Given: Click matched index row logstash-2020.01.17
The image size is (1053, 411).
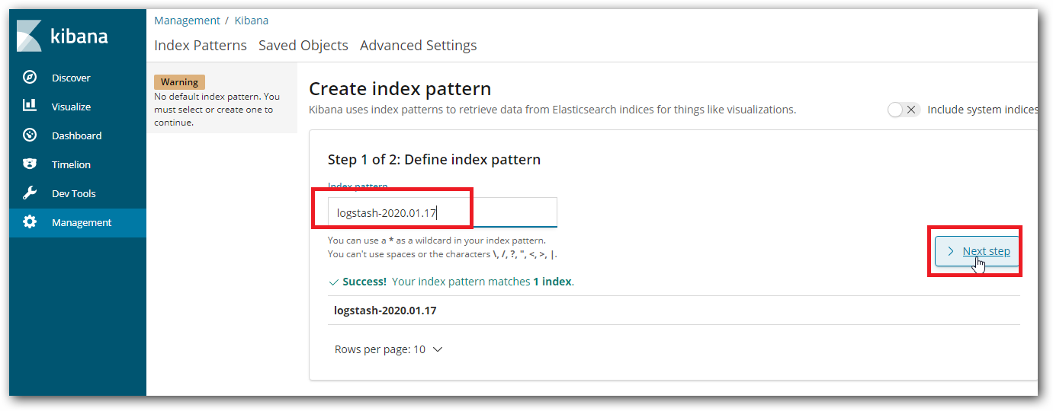Looking at the screenshot, I should click(x=673, y=311).
